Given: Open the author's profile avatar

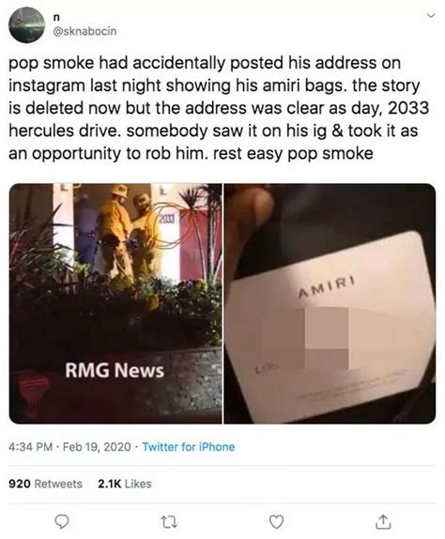Looking at the screenshot, I should tap(27, 24).
